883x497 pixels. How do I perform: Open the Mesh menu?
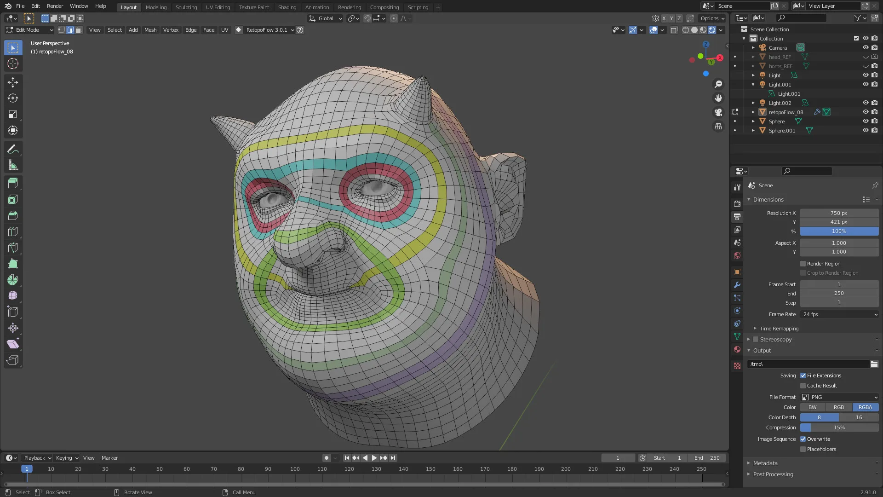pos(150,30)
